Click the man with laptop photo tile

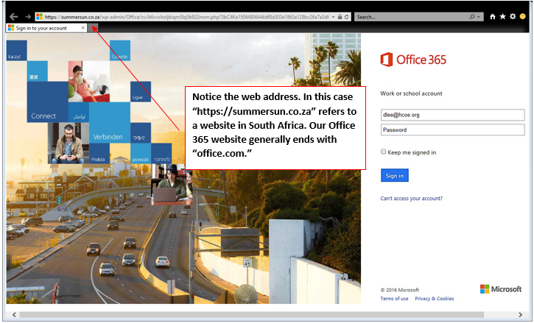172,185
